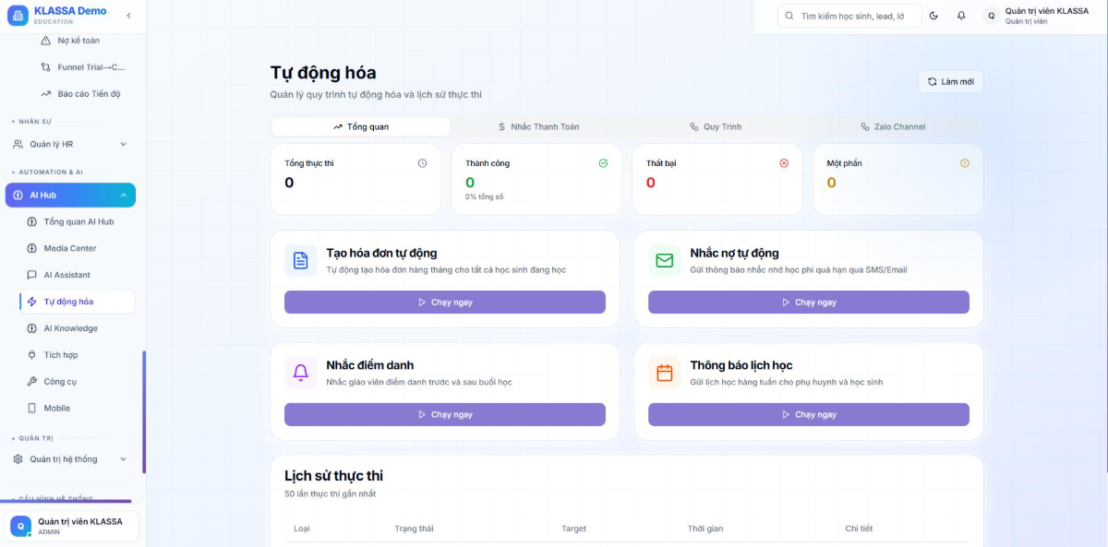Switch to Nhắc Thanh Toán tab
The width and height of the screenshot is (1108, 547).
pos(538,126)
